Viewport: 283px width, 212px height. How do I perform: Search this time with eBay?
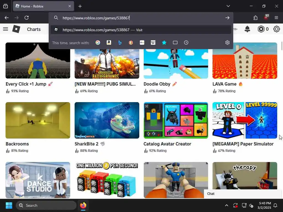(x=142, y=43)
